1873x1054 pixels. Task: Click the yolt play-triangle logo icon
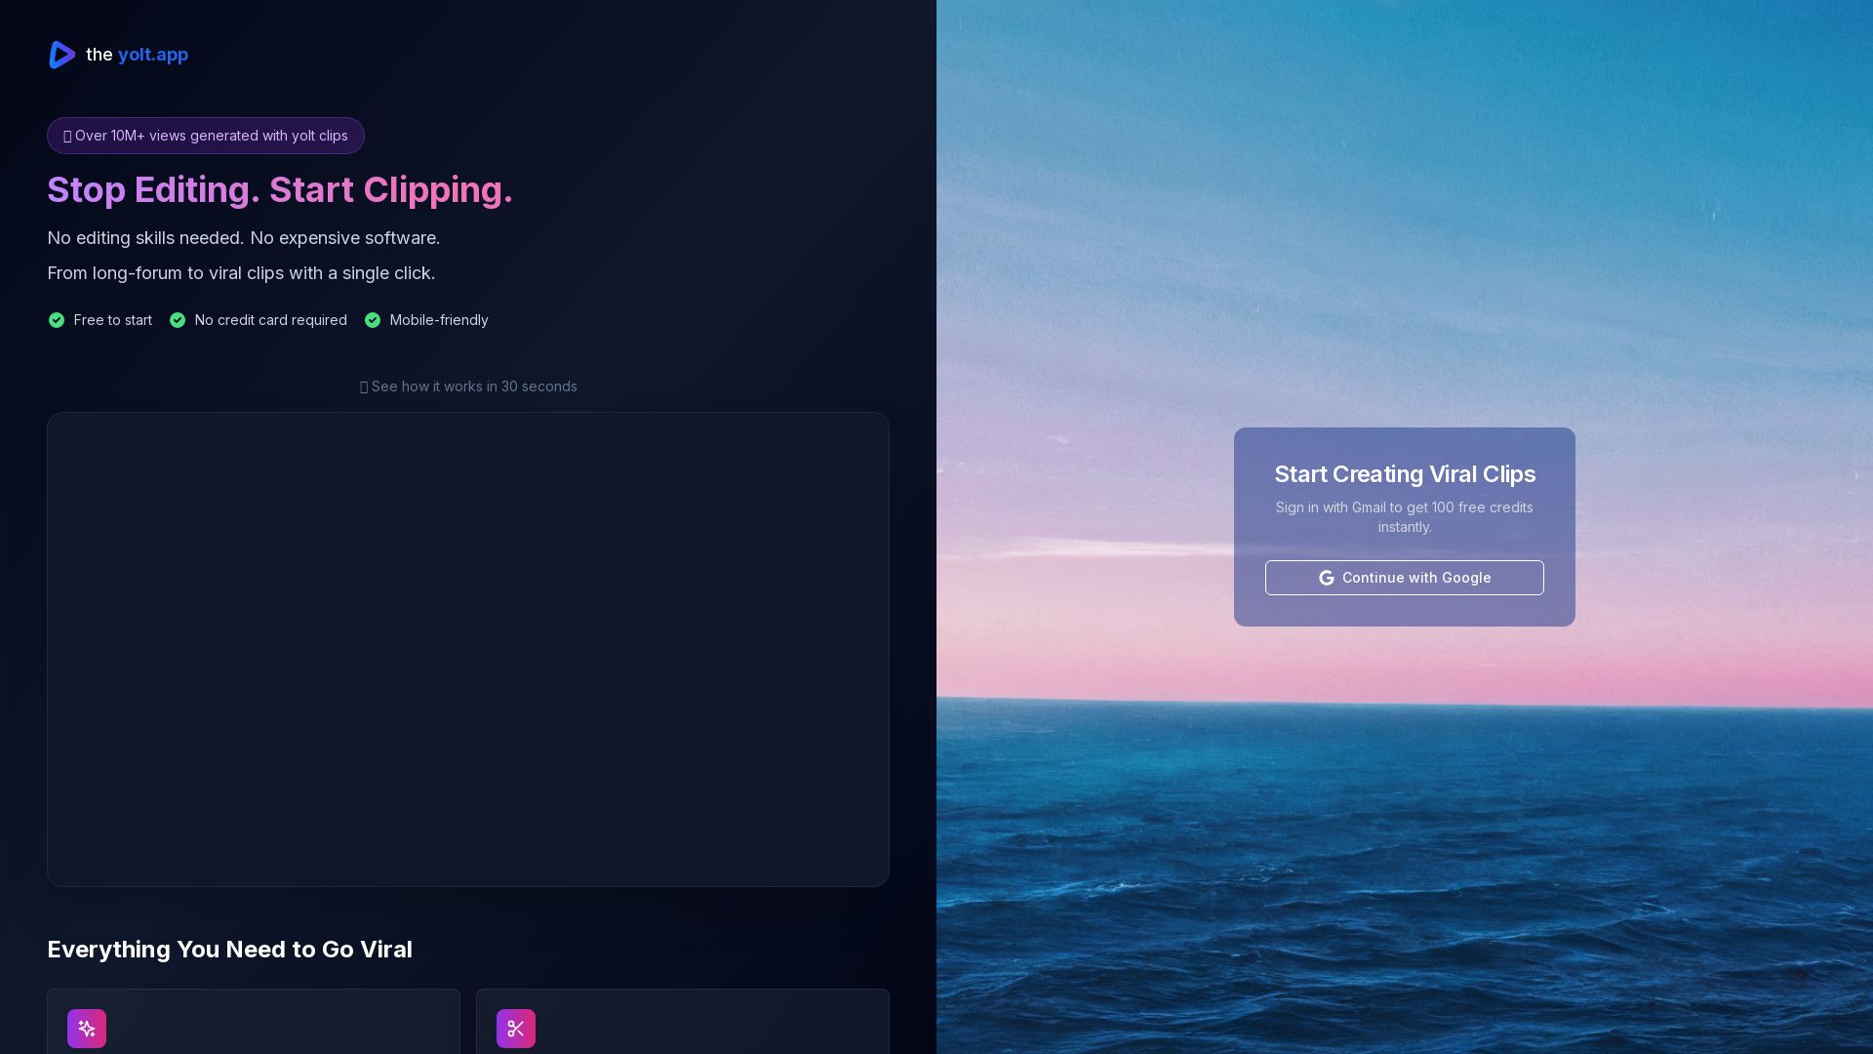click(62, 55)
